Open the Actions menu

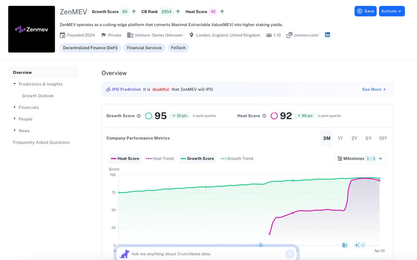(x=392, y=11)
